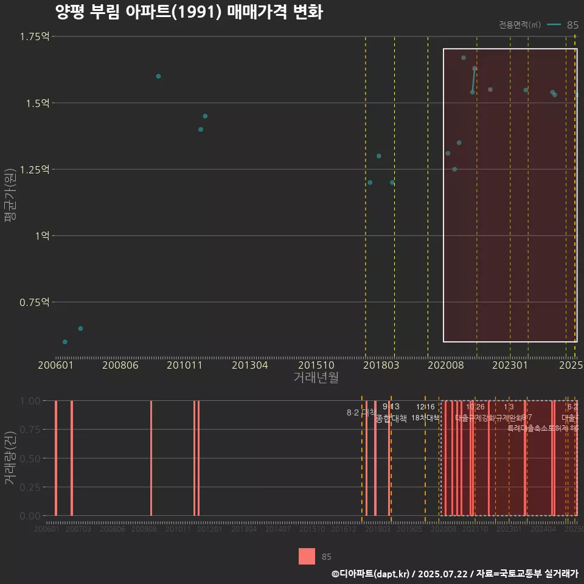The height and width of the screenshot is (584, 584).
Task: Click the '0.50' volume axis label
Action: [30, 459]
